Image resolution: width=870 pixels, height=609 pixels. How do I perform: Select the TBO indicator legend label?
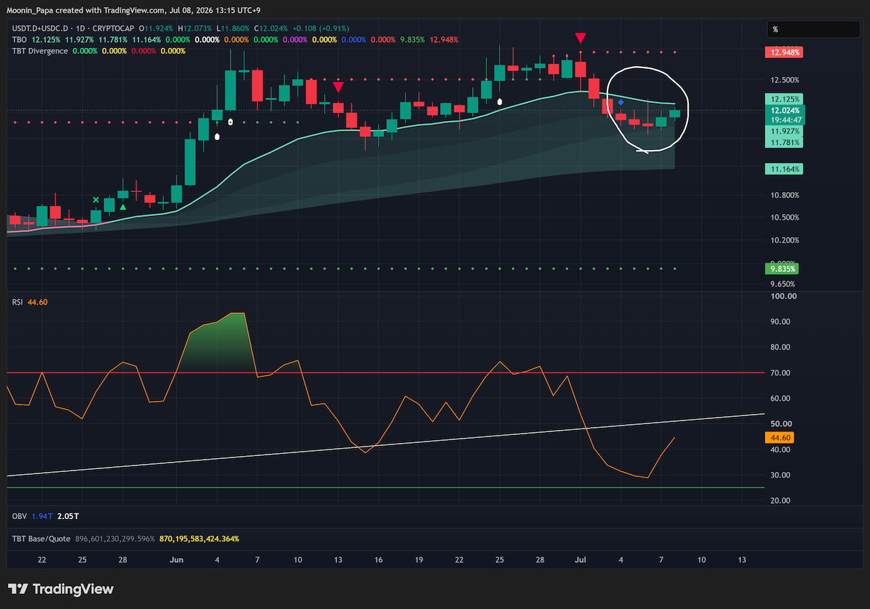(x=18, y=39)
